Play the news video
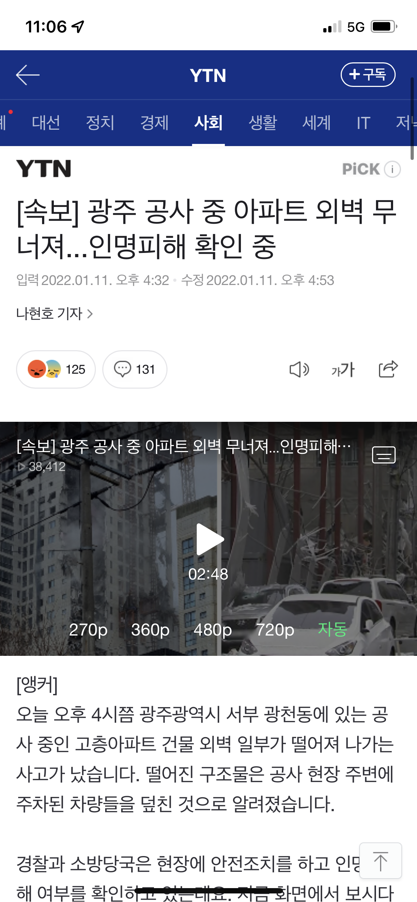The height and width of the screenshot is (902, 417). click(210, 539)
